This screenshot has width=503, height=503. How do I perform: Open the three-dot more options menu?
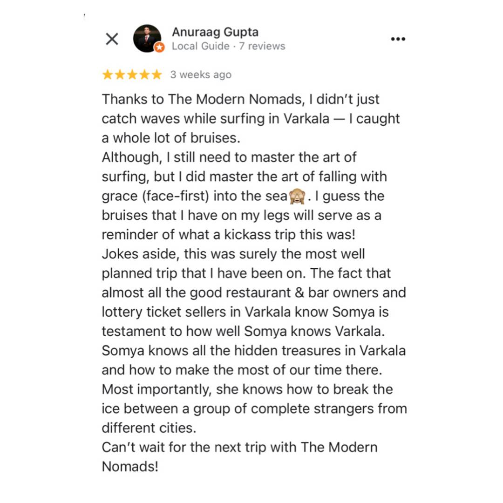click(398, 39)
